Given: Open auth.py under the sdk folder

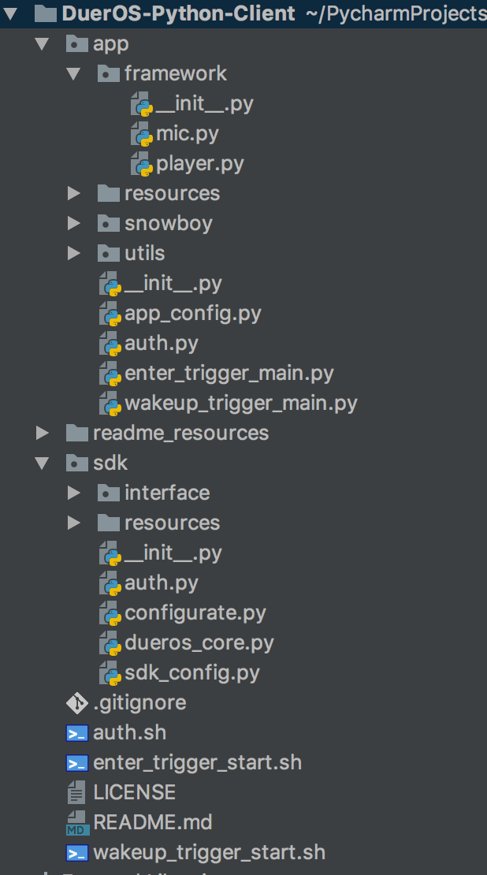Looking at the screenshot, I should pos(162,583).
